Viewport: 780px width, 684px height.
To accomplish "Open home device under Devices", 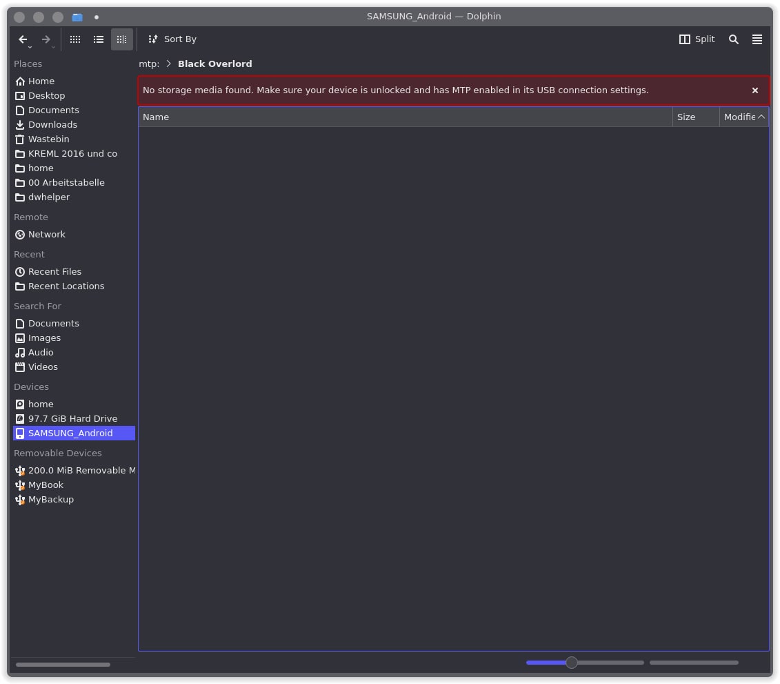I will point(74,404).
